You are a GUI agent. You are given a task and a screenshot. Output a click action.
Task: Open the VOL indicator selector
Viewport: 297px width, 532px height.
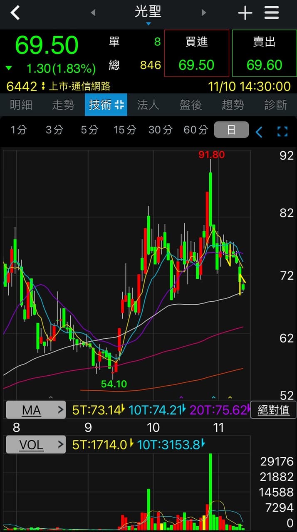35,445
